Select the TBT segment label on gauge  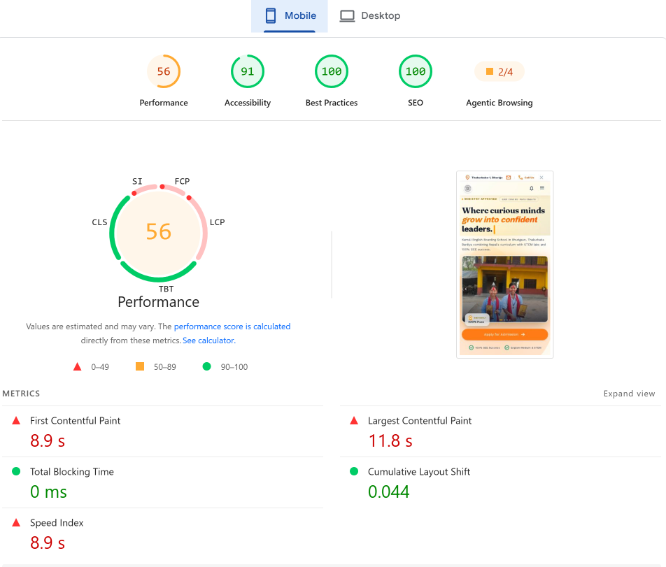[166, 289]
